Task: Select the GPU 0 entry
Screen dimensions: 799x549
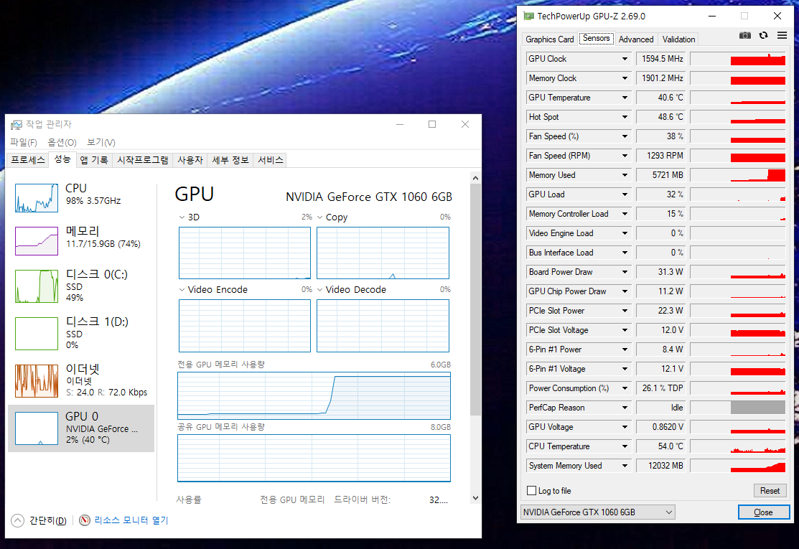Action: (81, 428)
